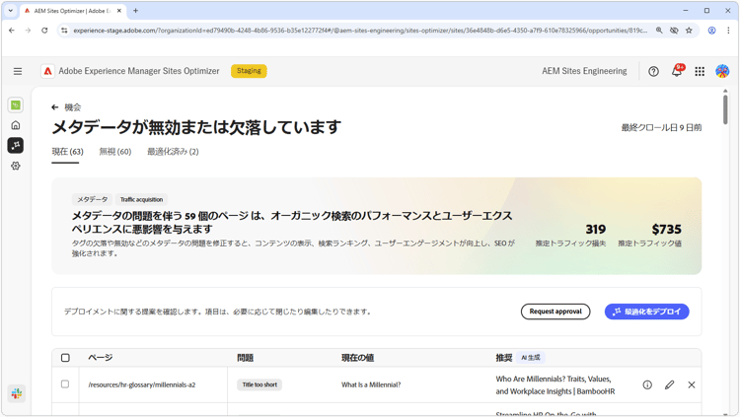The width and height of the screenshot is (740, 417).
Task: Click the Title too short label
Action: point(259,384)
